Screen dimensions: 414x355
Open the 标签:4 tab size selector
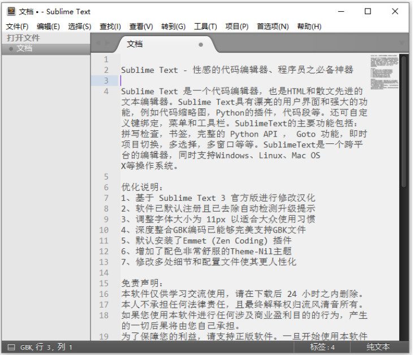click(322, 347)
